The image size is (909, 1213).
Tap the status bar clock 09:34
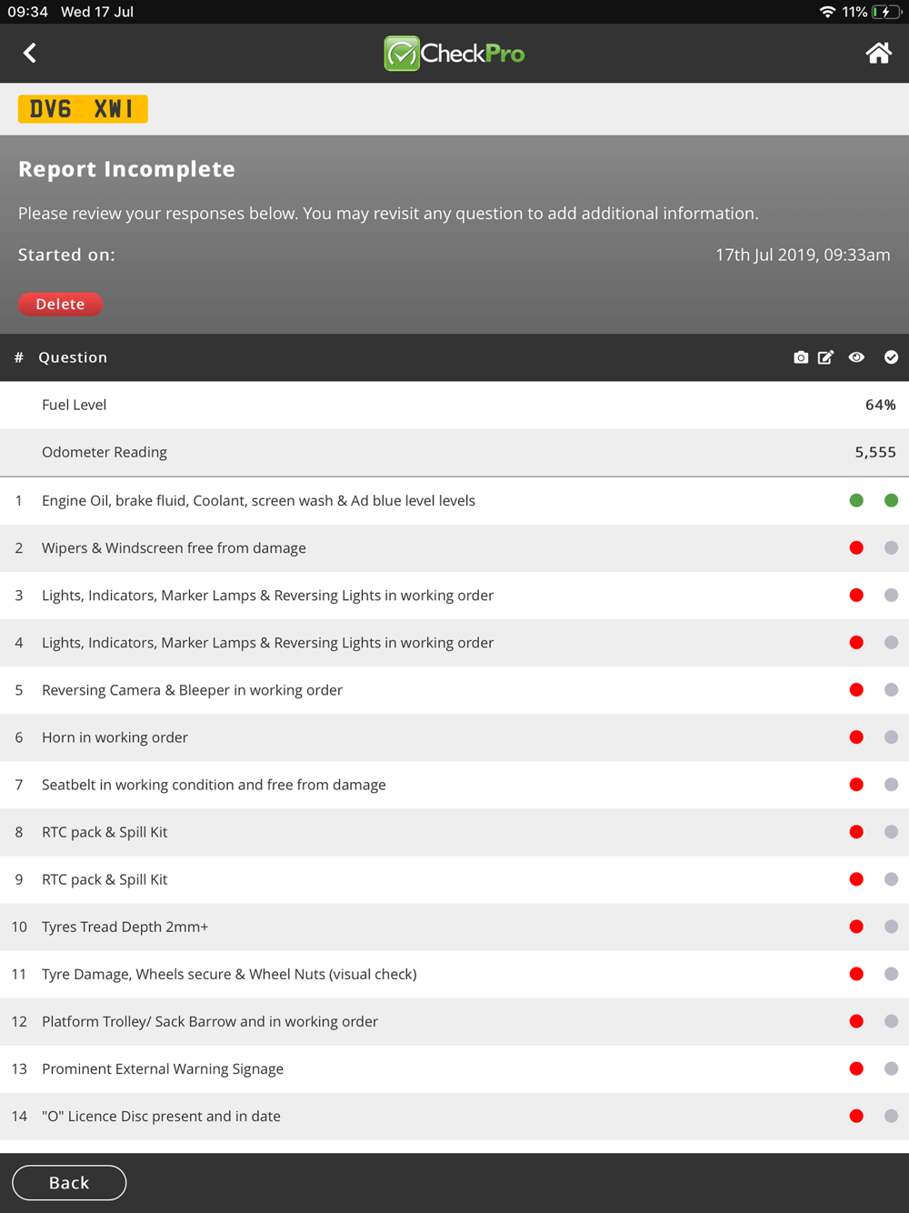(27, 12)
